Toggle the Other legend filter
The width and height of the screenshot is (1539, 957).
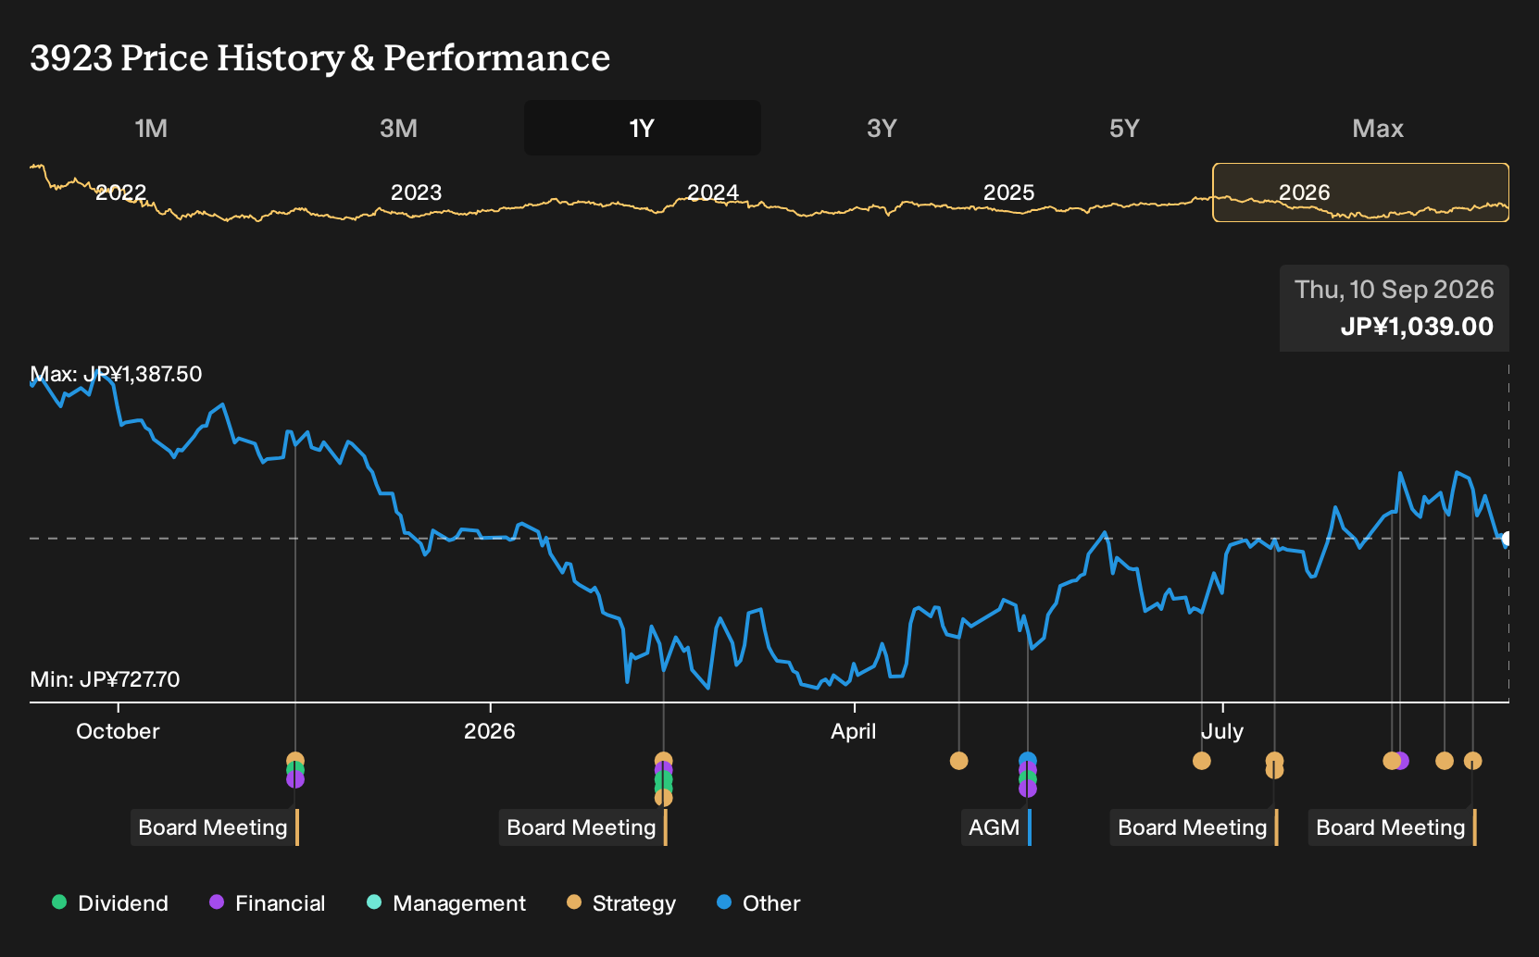tap(758, 903)
